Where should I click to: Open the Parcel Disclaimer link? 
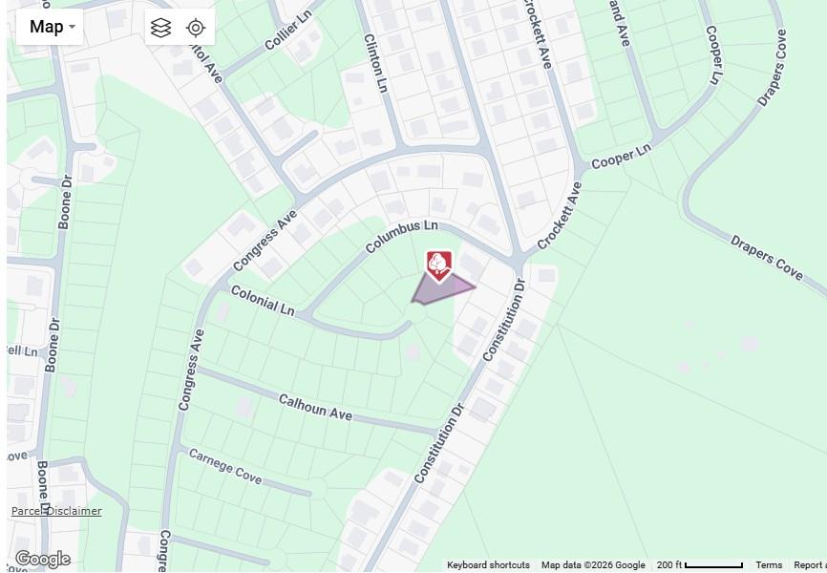pyautogui.click(x=56, y=511)
